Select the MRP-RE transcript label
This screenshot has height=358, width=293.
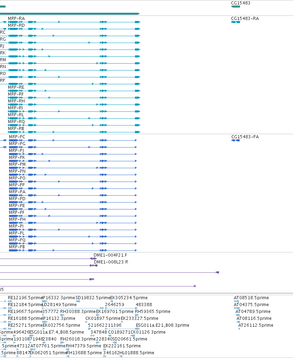coord(16,87)
